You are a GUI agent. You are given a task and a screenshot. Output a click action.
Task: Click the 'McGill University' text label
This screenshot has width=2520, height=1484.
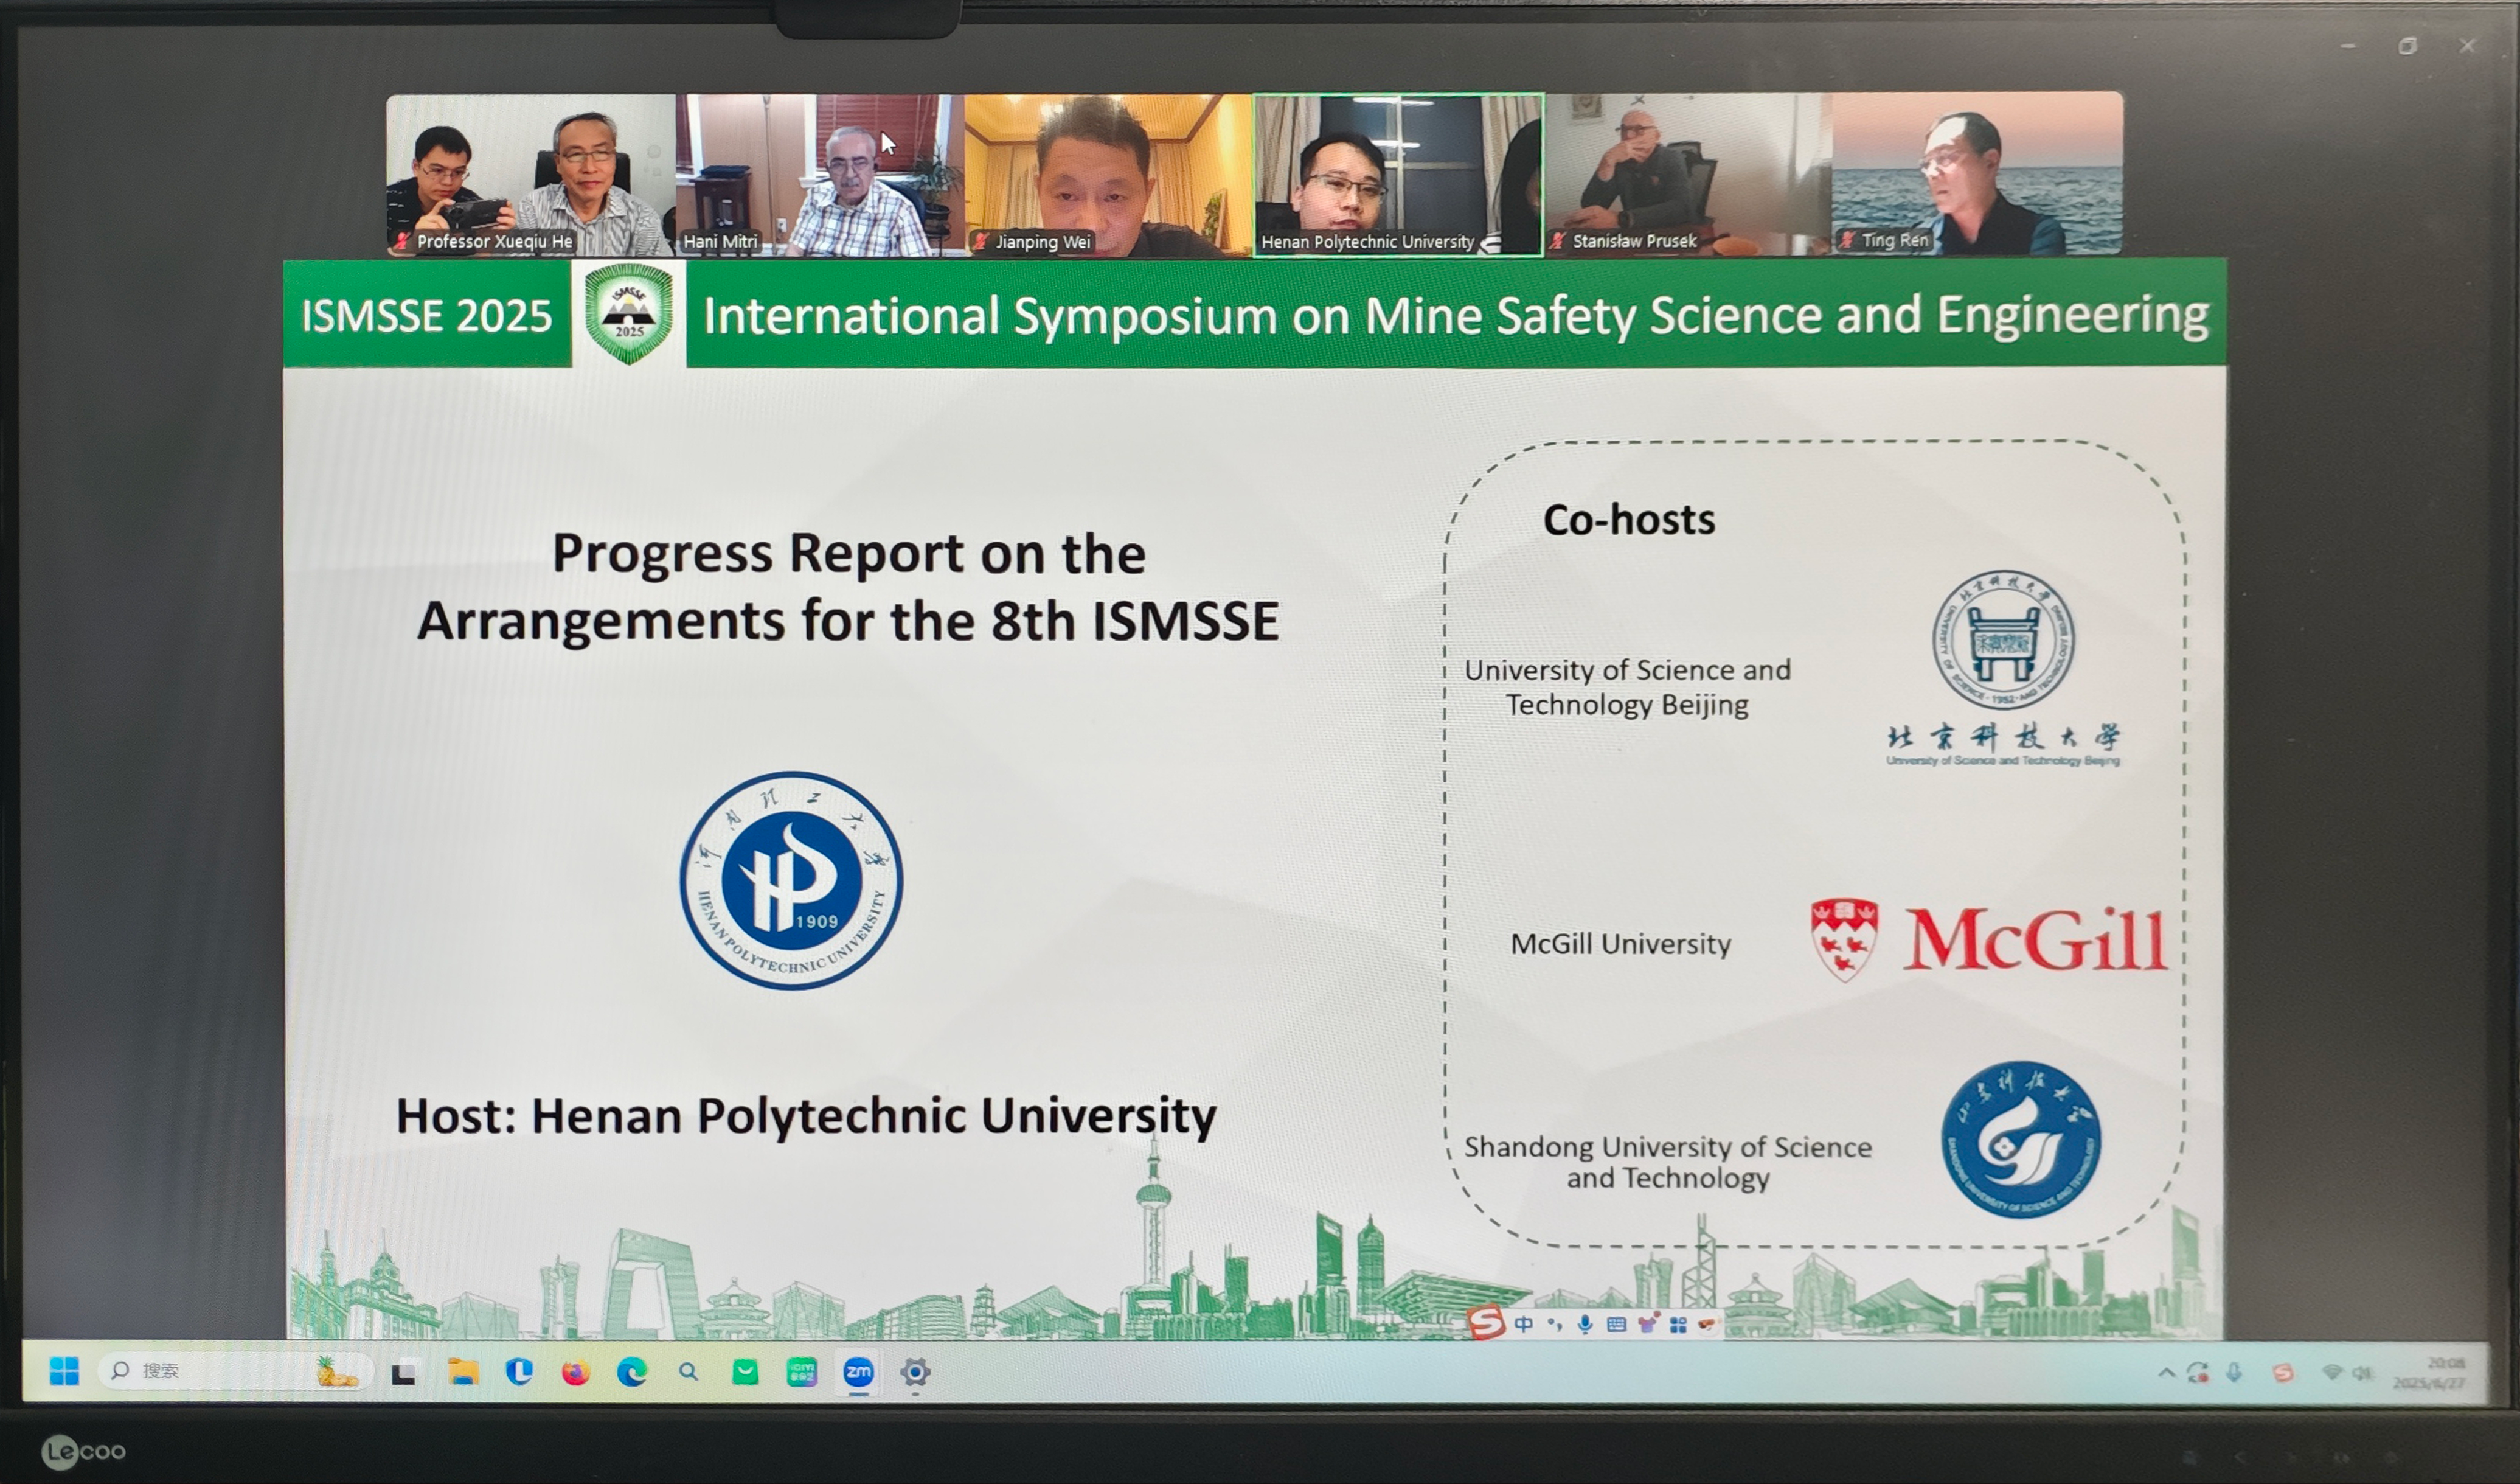click(1620, 944)
